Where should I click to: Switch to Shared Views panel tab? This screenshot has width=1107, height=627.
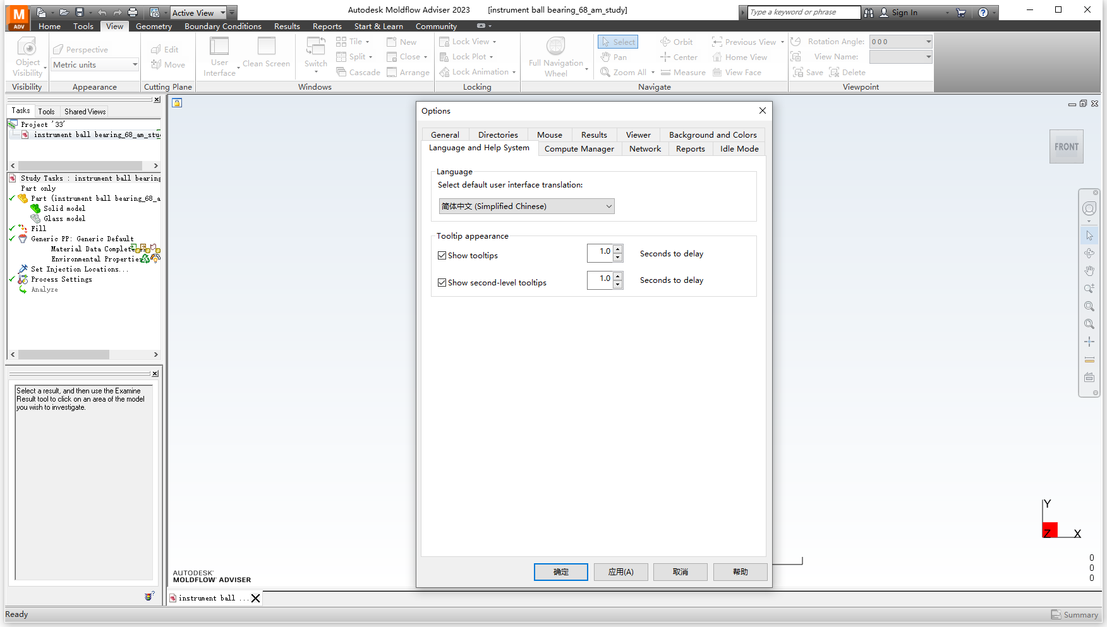pyautogui.click(x=85, y=111)
